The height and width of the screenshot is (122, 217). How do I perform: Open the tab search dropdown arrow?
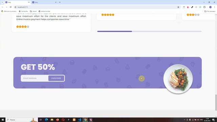pos(2,2)
